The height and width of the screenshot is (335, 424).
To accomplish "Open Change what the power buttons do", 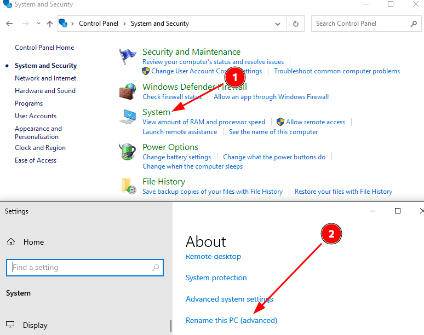I will click(274, 157).
